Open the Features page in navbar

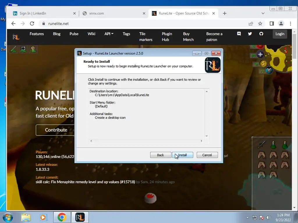coord(37,34)
